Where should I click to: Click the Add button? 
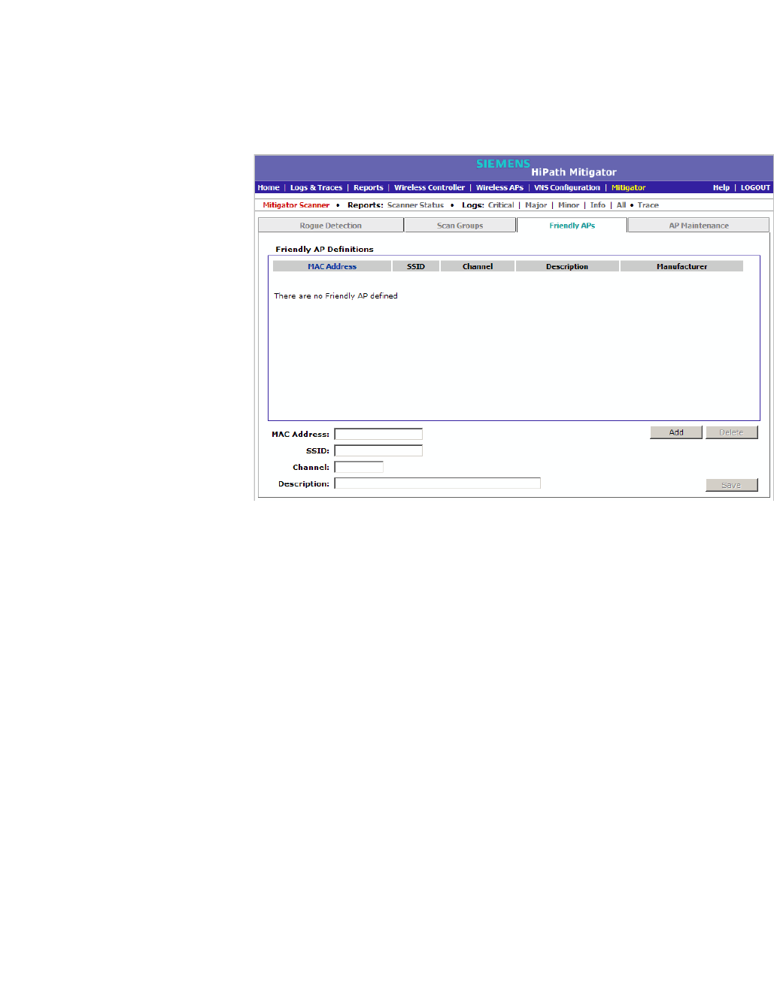tap(676, 432)
